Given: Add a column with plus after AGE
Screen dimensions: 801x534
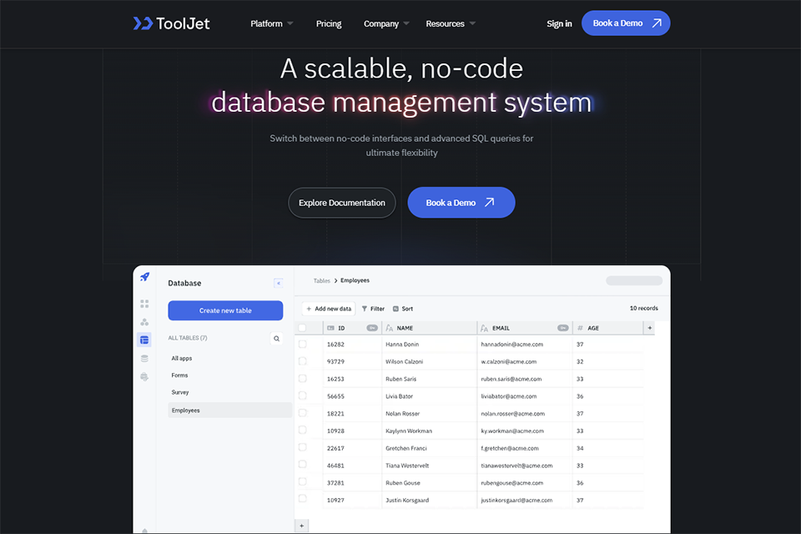Looking at the screenshot, I should (649, 328).
